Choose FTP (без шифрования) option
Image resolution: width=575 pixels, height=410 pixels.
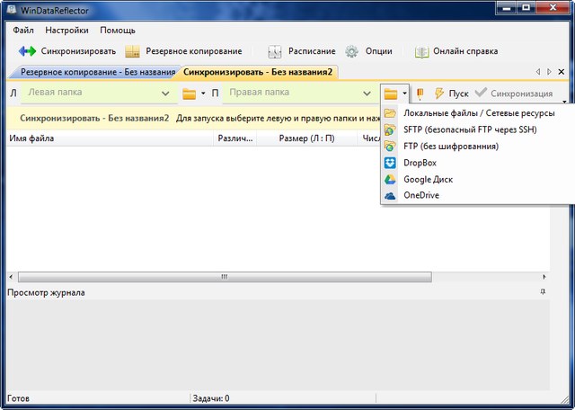[x=450, y=146]
